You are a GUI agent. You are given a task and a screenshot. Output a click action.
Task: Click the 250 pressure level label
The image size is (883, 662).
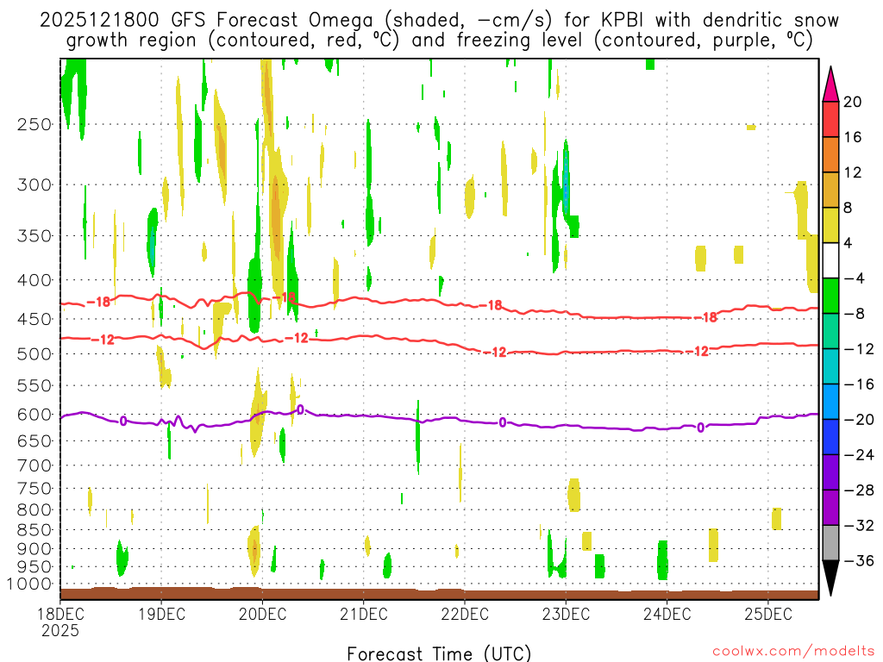coord(34,124)
